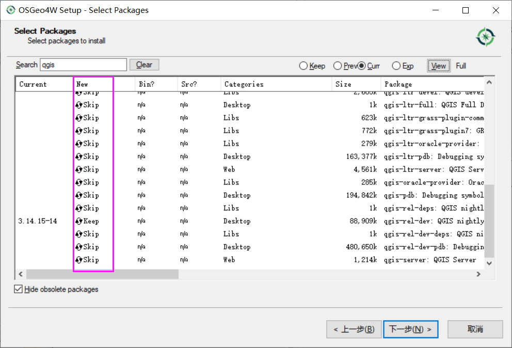The height and width of the screenshot is (348, 512).
Task: Click the green OSGeo compass logo
Action: pyautogui.click(x=485, y=37)
